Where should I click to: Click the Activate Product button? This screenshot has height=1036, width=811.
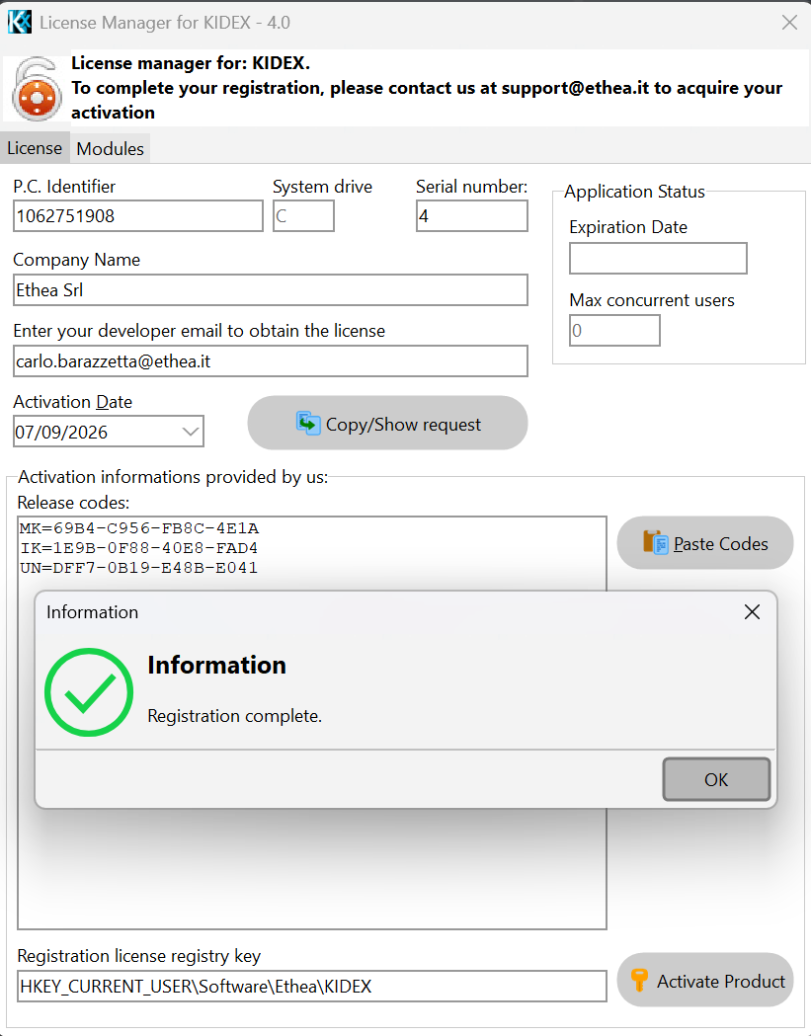pos(705,980)
